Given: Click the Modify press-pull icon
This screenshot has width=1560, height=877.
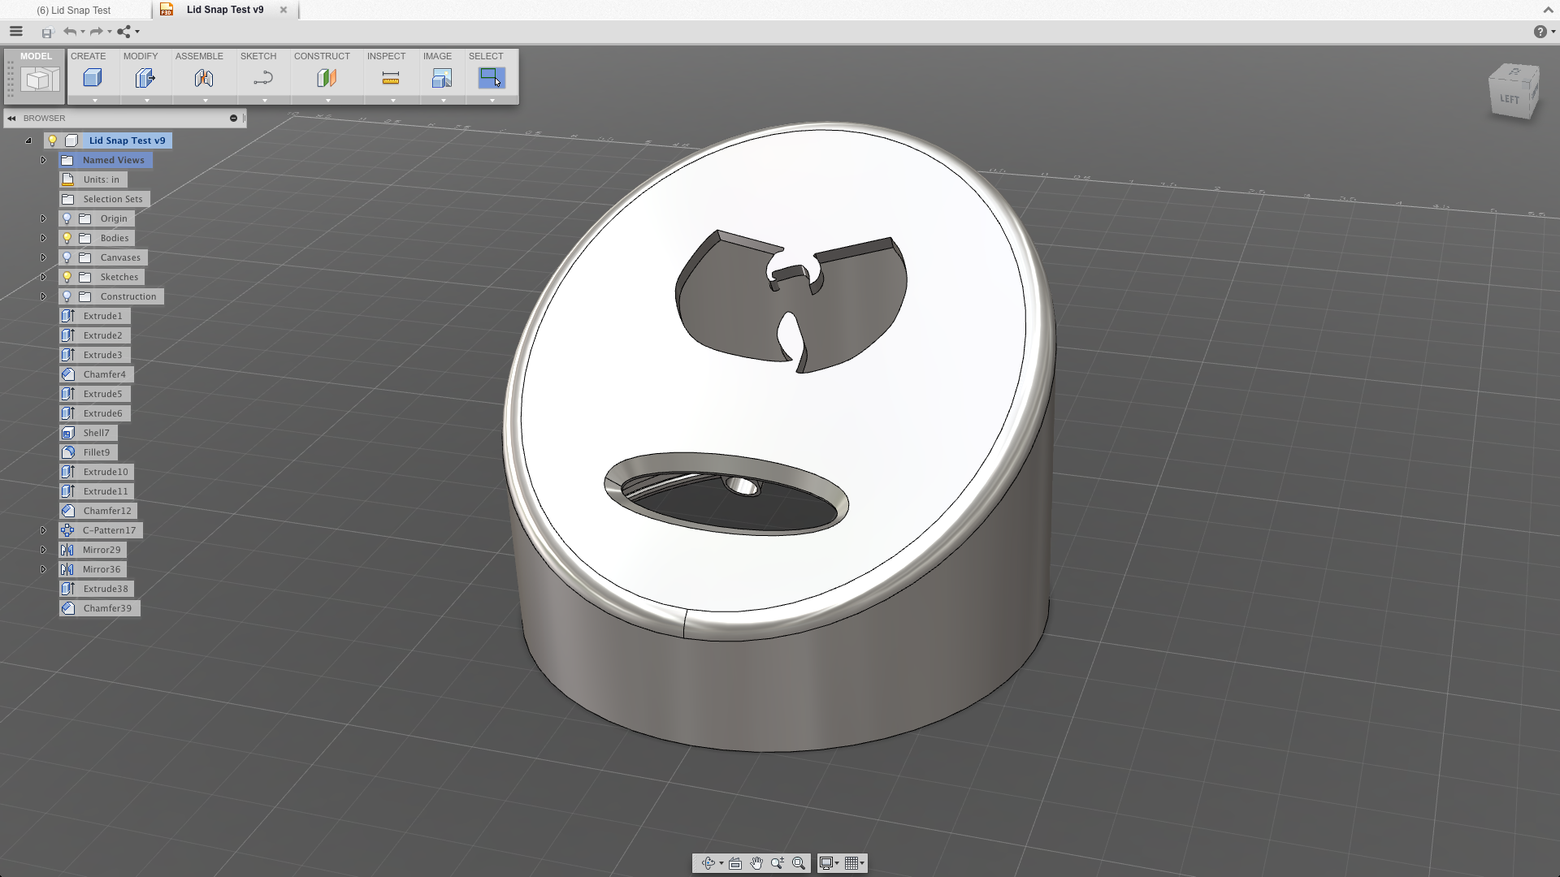Looking at the screenshot, I should (145, 78).
